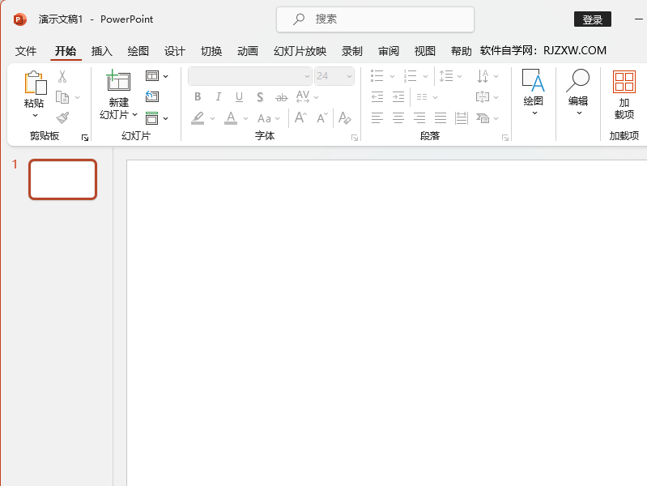
Task: Open the font name combo box
Action: pyautogui.click(x=250, y=76)
